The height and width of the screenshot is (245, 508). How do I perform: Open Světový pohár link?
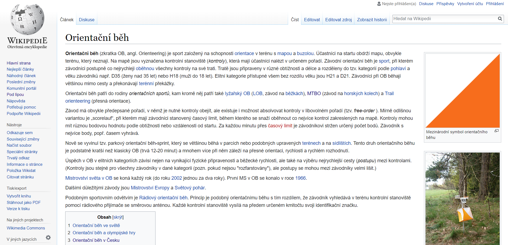(x=190, y=188)
